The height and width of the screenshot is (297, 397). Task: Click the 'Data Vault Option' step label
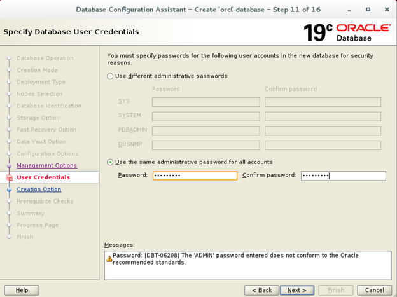(41, 142)
